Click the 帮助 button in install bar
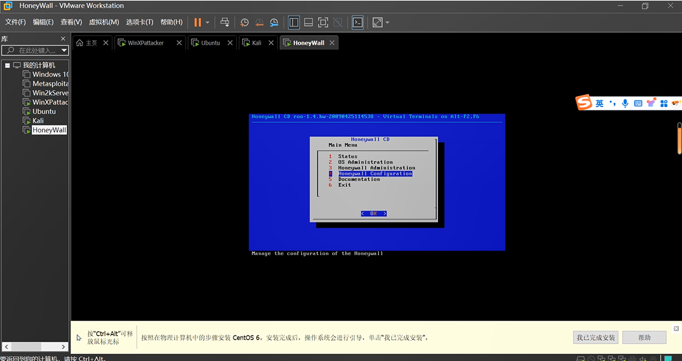Image resolution: width=682 pixels, height=361 pixels. [644, 338]
